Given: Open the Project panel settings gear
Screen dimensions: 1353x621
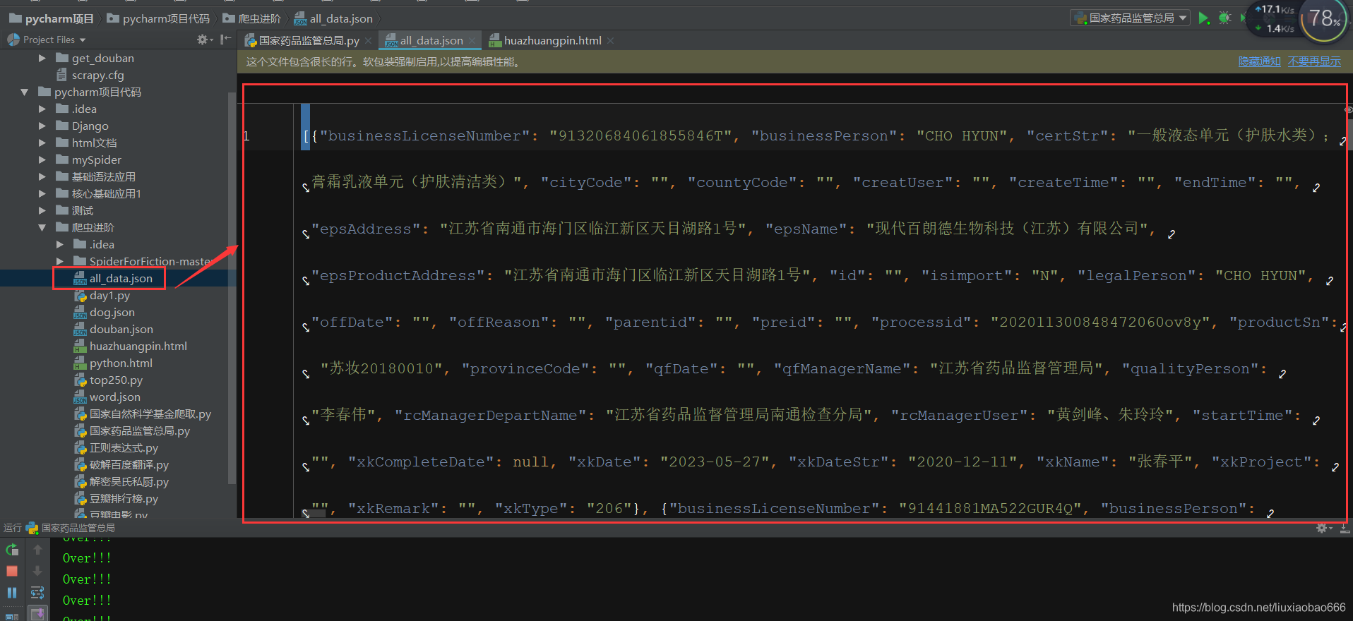Looking at the screenshot, I should coord(203,40).
